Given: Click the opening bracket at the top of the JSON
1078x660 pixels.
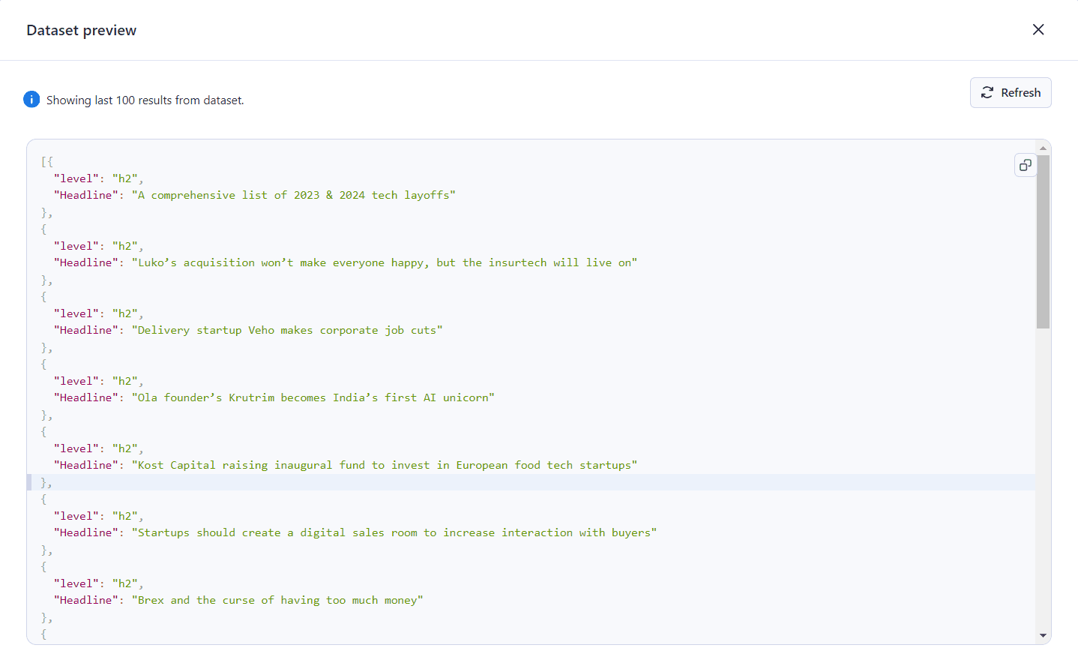Looking at the screenshot, I should click(43, 160).
